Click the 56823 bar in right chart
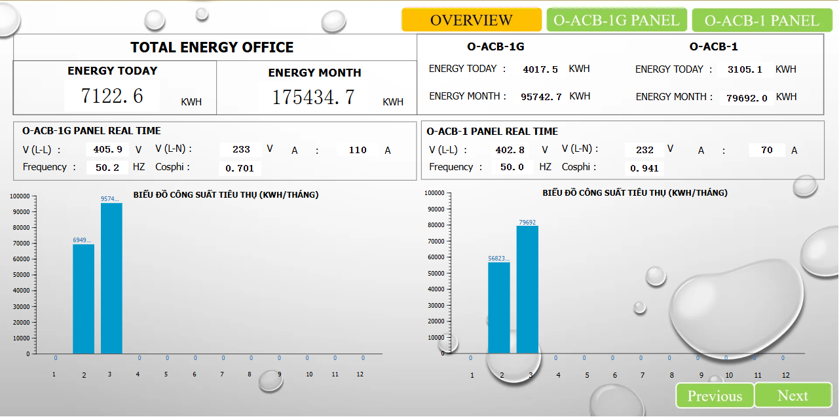839x417 pixels. point(498,308)
